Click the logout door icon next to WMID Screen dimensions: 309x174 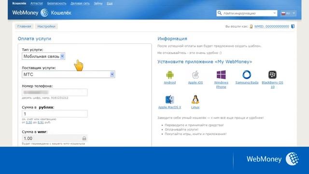click(x=293, y=26)
